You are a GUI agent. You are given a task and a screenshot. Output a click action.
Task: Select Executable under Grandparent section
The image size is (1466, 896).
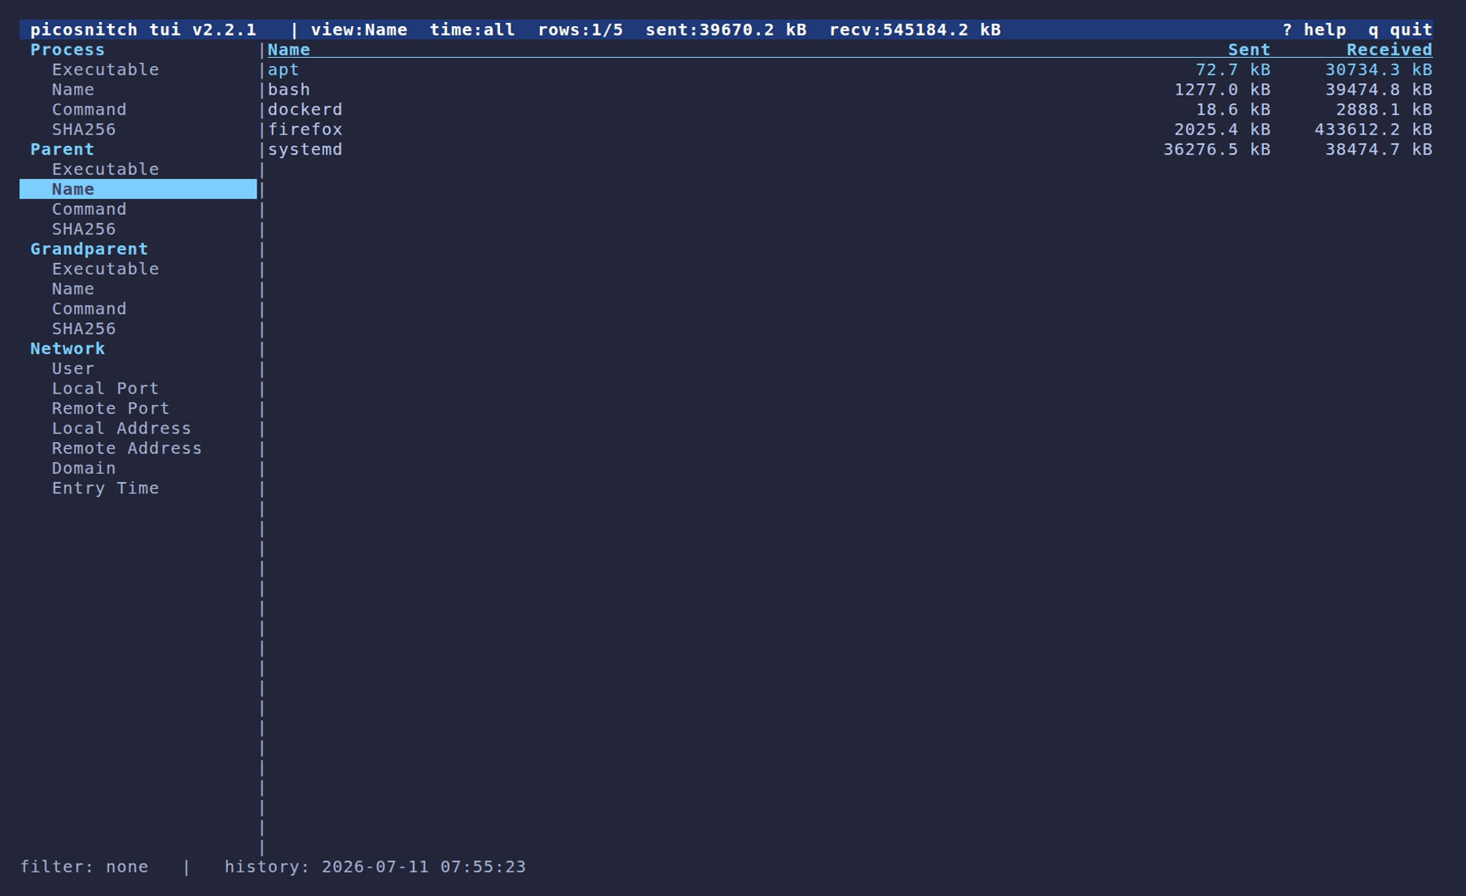click(x=105, y=270)
